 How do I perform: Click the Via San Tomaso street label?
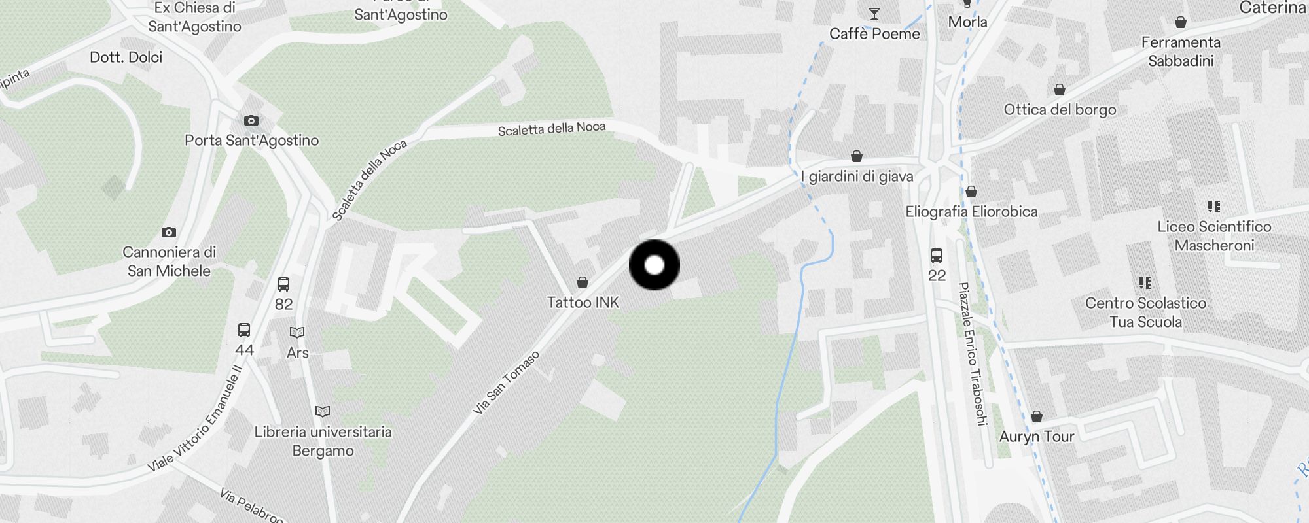pos(507,383)
